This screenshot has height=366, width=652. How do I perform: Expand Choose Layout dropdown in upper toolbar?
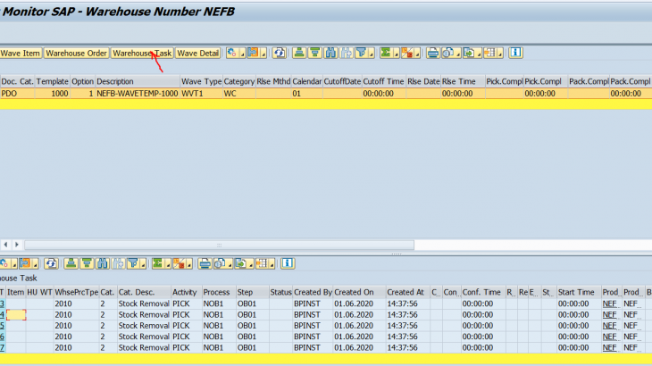point(500,54)
